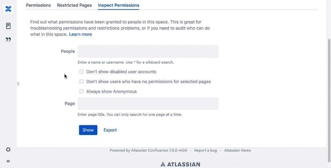Enable Don't show disabled user accounts

coord(82,72)
